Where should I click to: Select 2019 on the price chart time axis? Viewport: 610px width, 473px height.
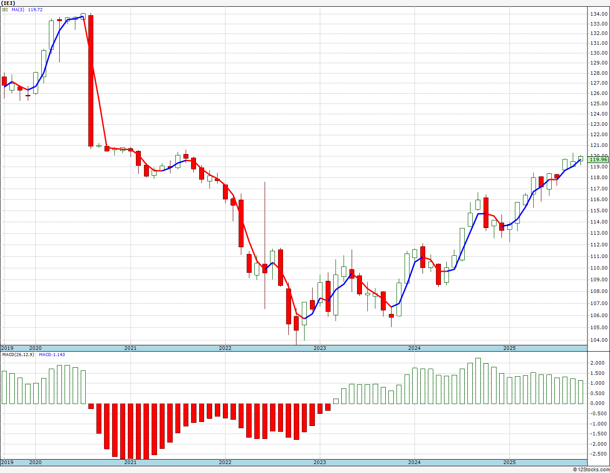7,348
